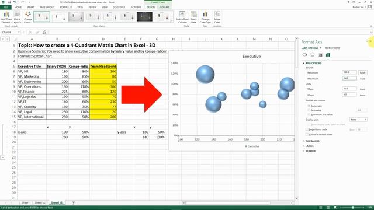Click the Executive legend entry in chart
Image resolution: width=374 pixels, height=210 pixels.
[x=252, y=146]
